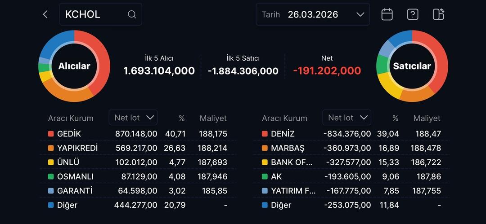Viewport: 486px width, 224px height.
Task: Click the sellers Aracı Kurum column header
Action: click(284, 119)
